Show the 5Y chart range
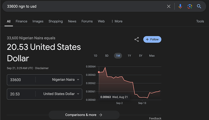 click(x=141, y=56)
